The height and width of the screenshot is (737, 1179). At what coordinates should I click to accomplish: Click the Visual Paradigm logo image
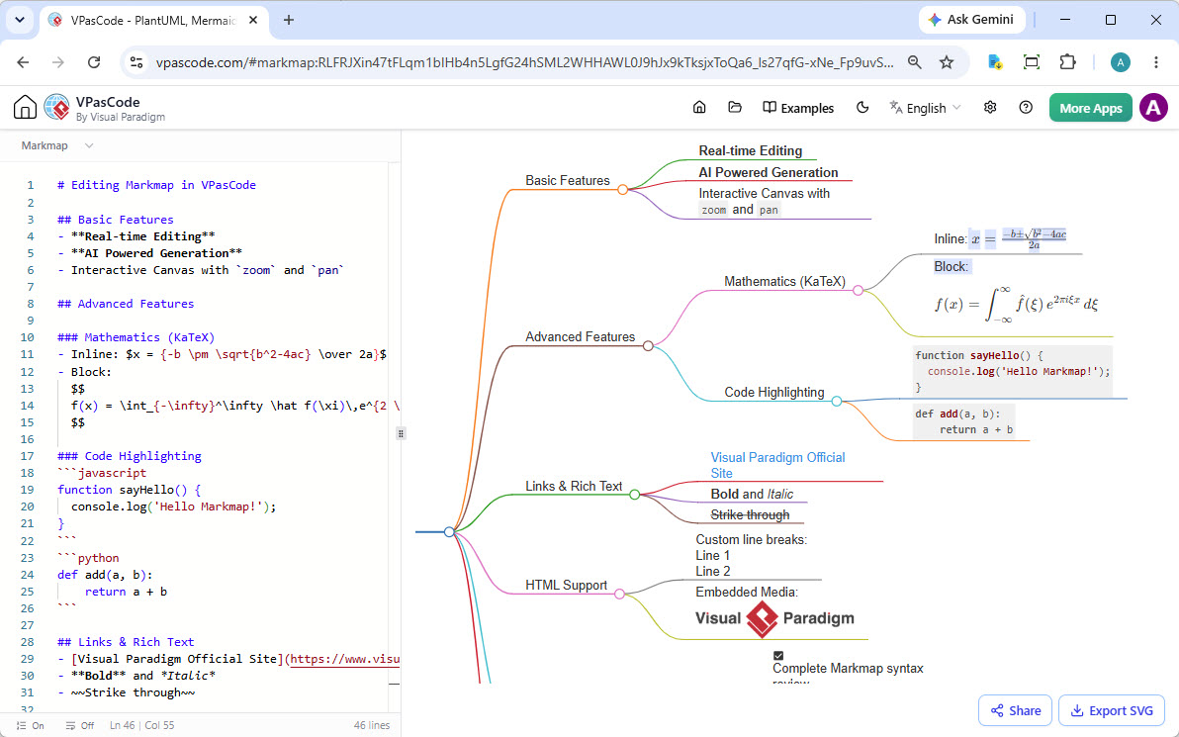pyautogui.click(x=774, y=619)
